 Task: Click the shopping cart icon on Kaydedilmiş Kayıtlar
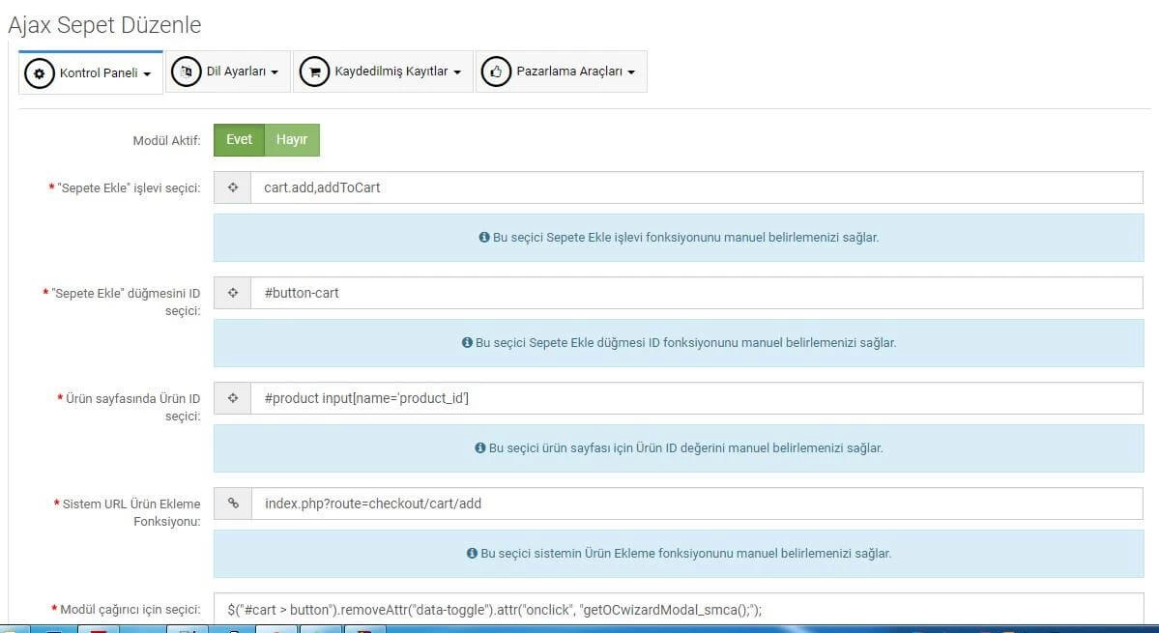(x=314, y=71)
